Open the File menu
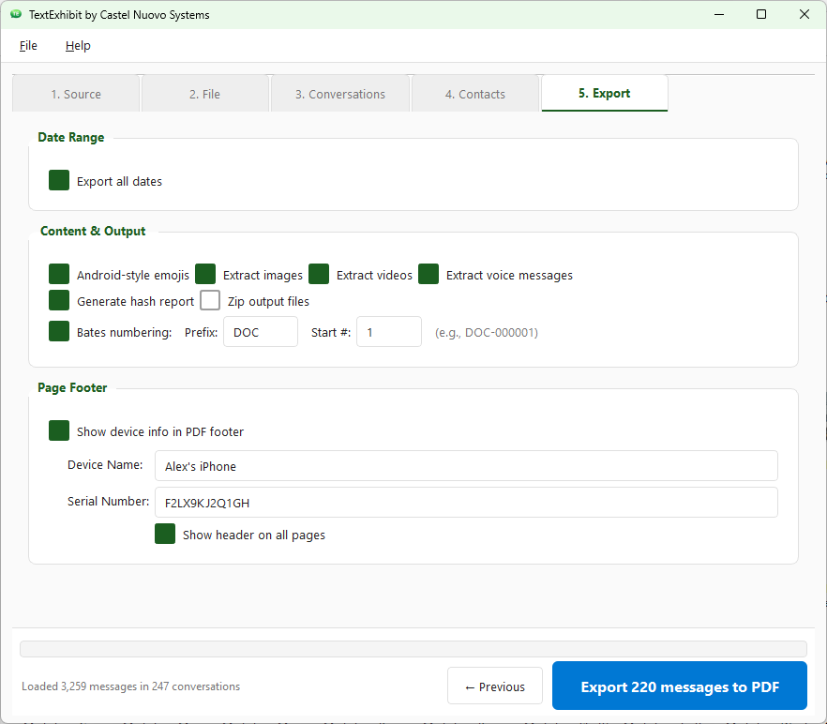 [28, 46]
